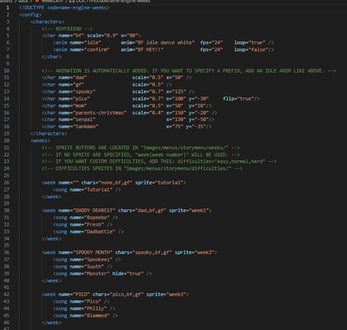Click the sprite="week3" attribute

coord(166,295)
